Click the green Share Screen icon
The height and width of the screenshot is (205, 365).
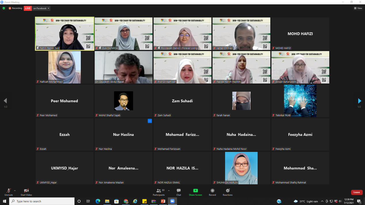[x=195, y=191]
